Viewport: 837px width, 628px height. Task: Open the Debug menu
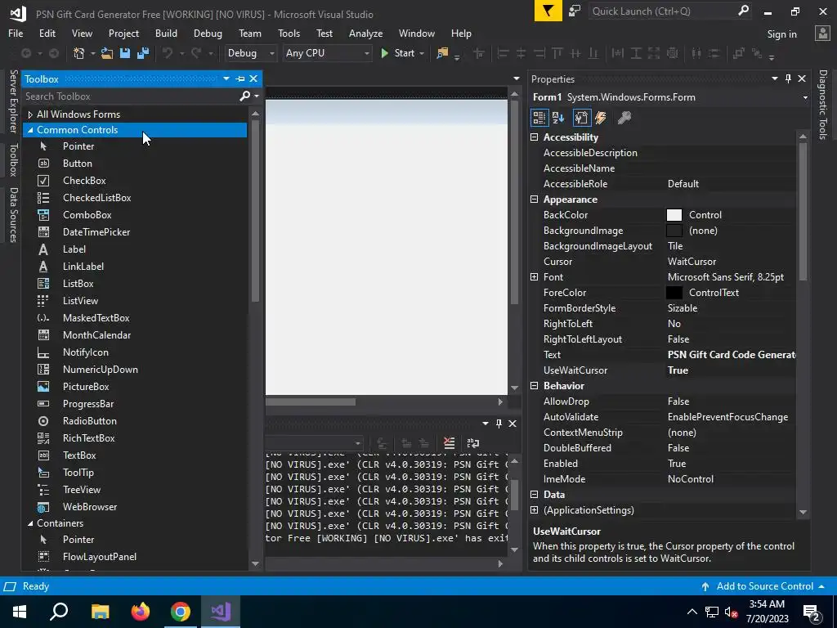click(208, 33)
